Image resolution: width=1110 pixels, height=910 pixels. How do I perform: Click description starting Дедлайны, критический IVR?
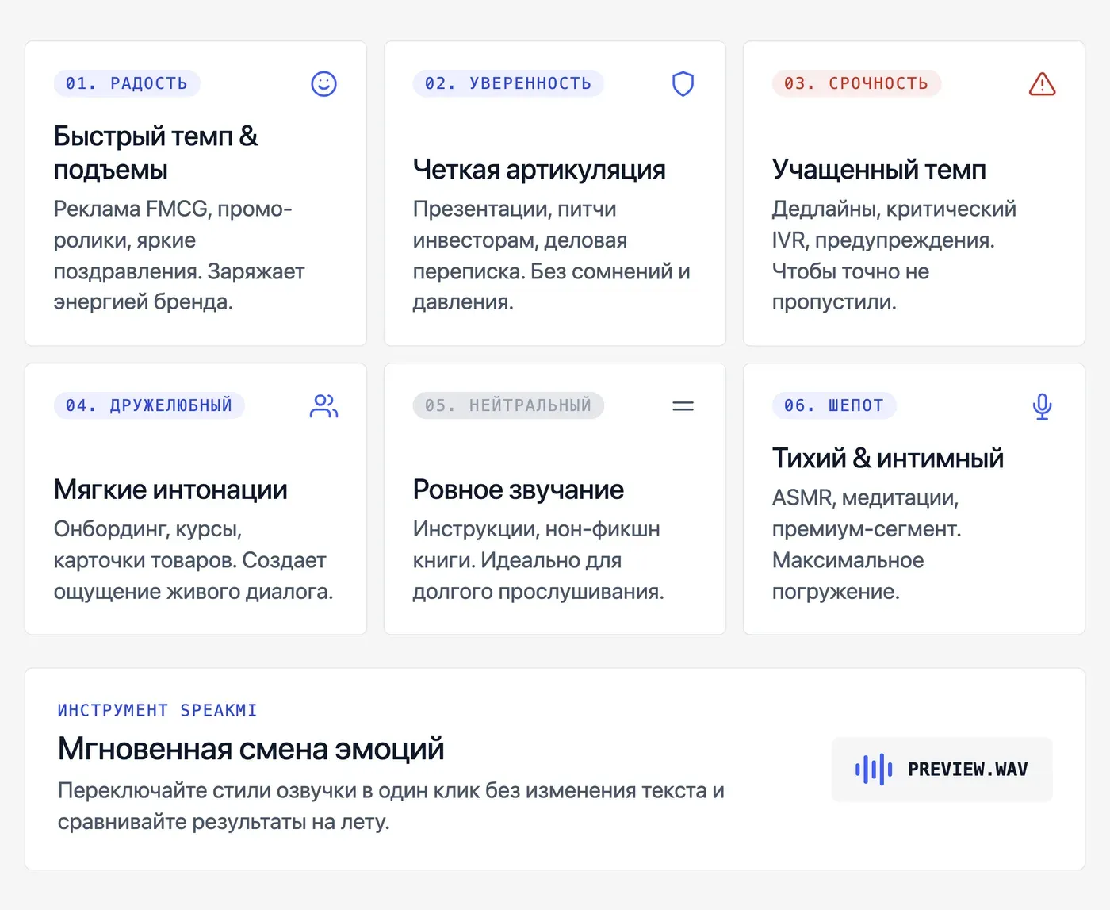pyautogui.click(x=894, y=255)
